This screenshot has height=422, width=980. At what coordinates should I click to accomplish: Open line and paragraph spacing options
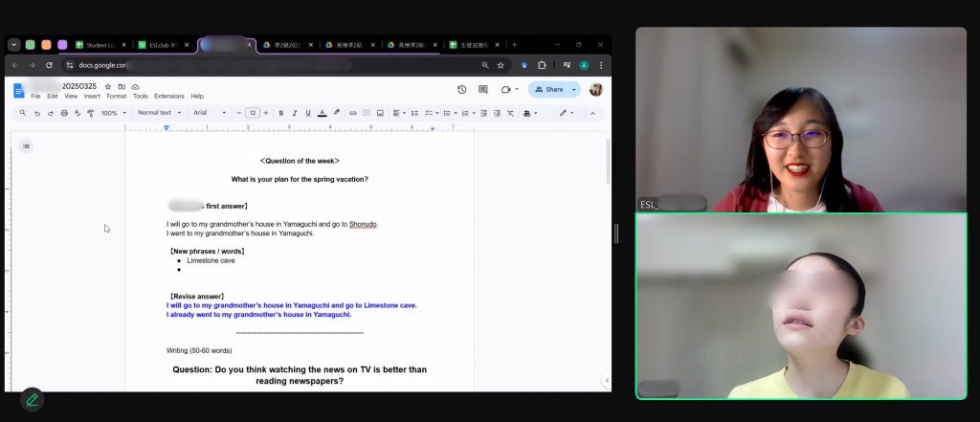[x=414, y=113]
